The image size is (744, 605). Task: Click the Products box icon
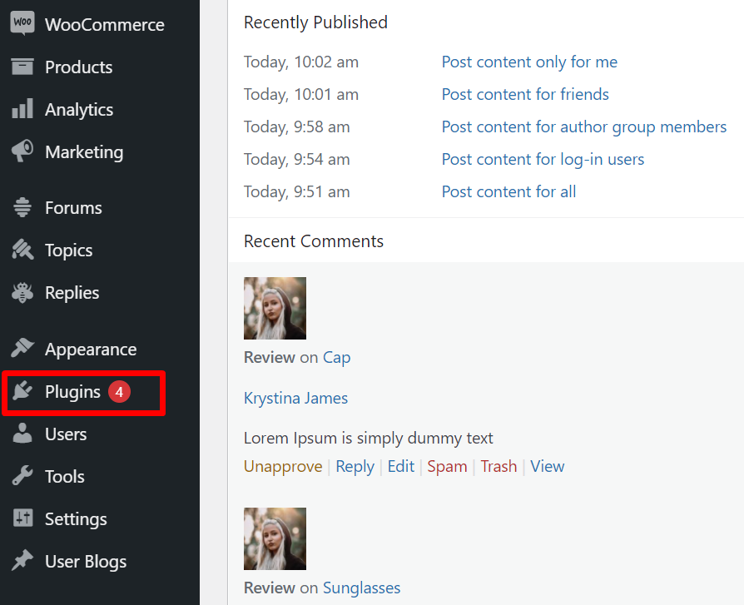pos(22,67)
